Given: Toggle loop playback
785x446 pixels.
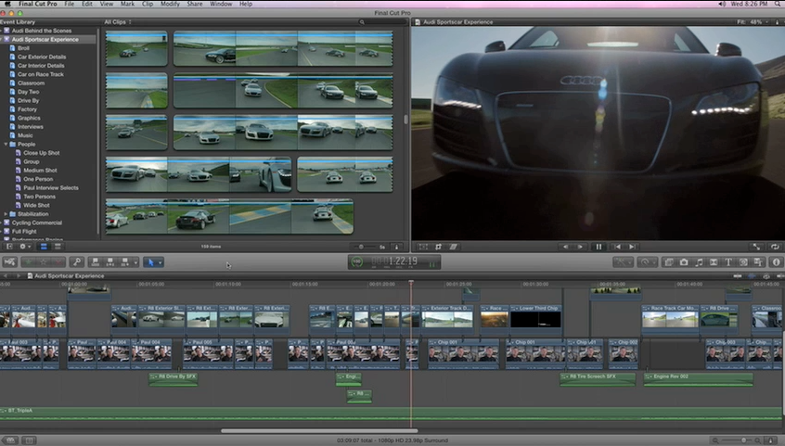Looking at the screenshot, I should [x=775, y=247].
